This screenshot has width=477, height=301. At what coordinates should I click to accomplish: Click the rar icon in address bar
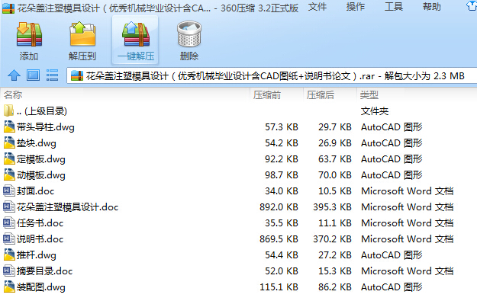[x=77, y=75]
